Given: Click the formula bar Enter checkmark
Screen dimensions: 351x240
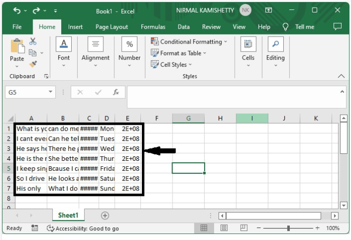Looking at the screenshot, I should (98, 92).
